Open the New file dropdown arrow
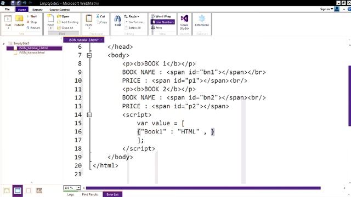The image size is (351, 197). [50, 28]
